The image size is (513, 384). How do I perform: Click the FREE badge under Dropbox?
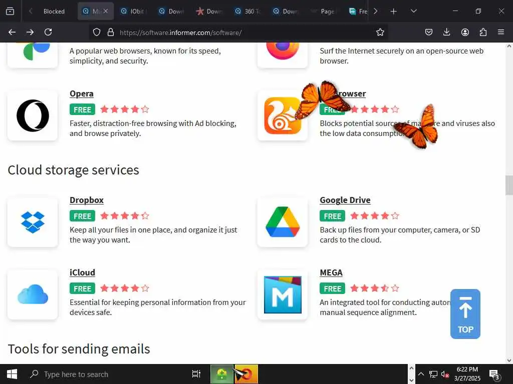tap(83, 216)
